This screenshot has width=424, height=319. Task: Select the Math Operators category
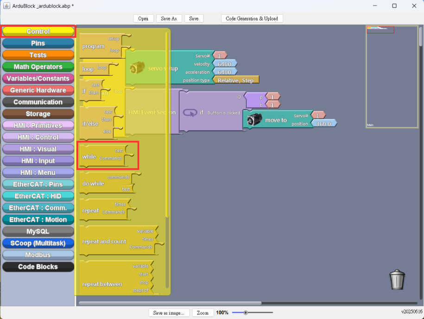[38, 67]
